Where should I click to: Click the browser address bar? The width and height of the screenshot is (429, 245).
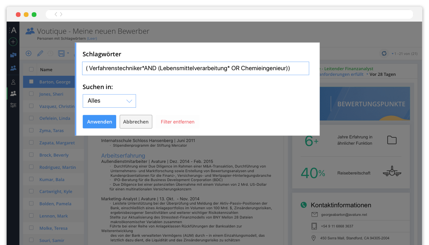coord(229,14)
